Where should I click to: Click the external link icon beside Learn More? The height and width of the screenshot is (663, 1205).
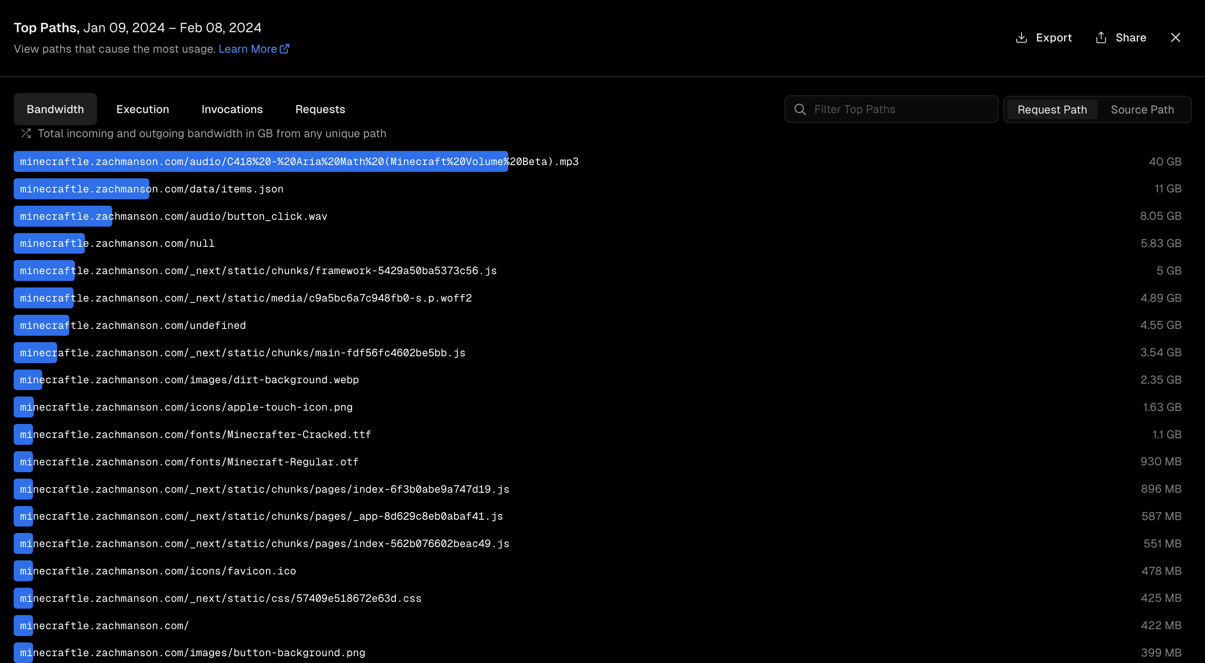284,49
